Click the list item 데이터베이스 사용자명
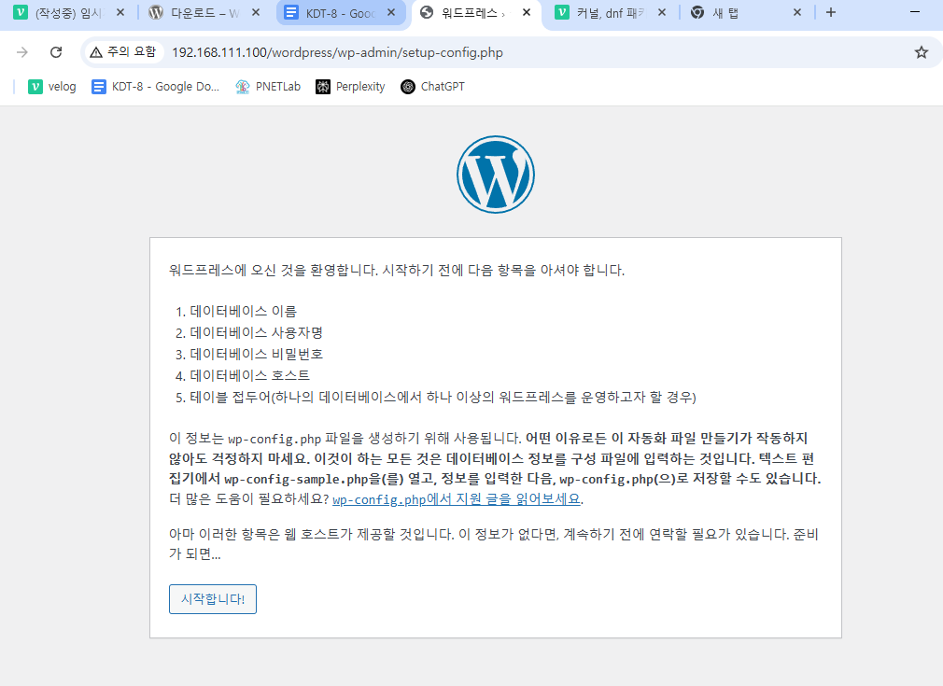The image size is (943, 686). [257, 332]
